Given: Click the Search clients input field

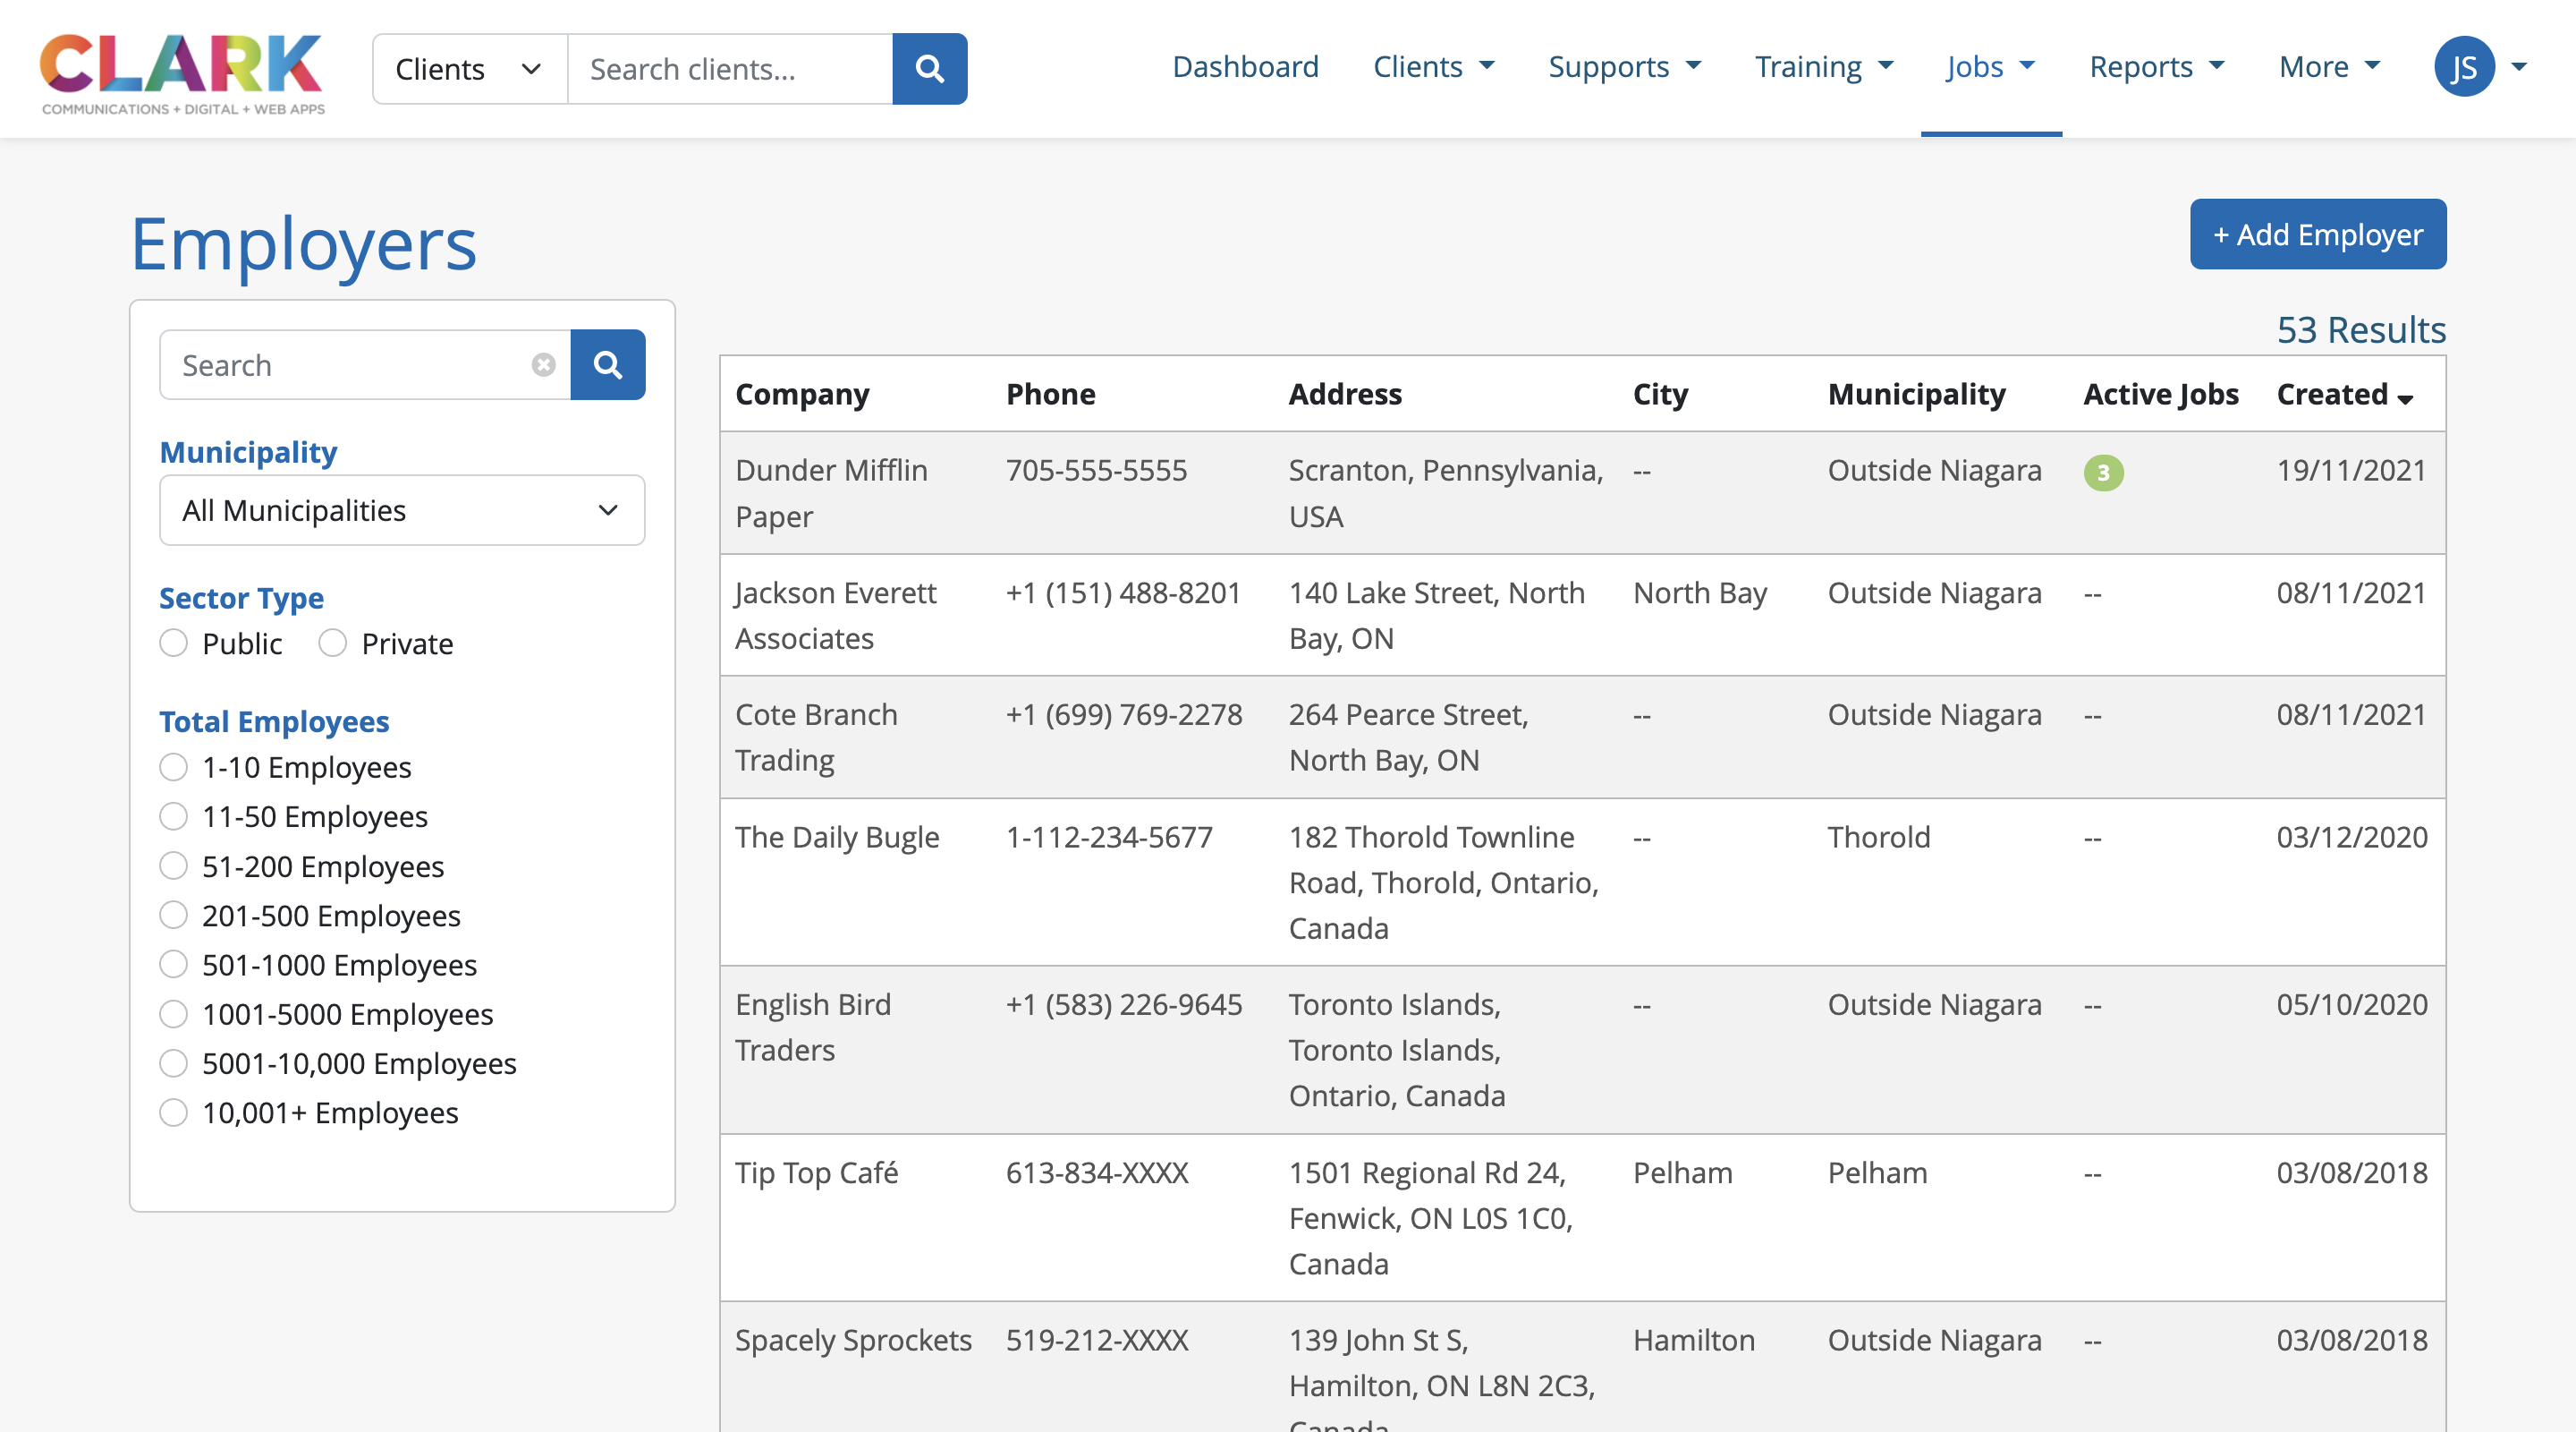Looking at the screenshot, I should click(730, 69).
